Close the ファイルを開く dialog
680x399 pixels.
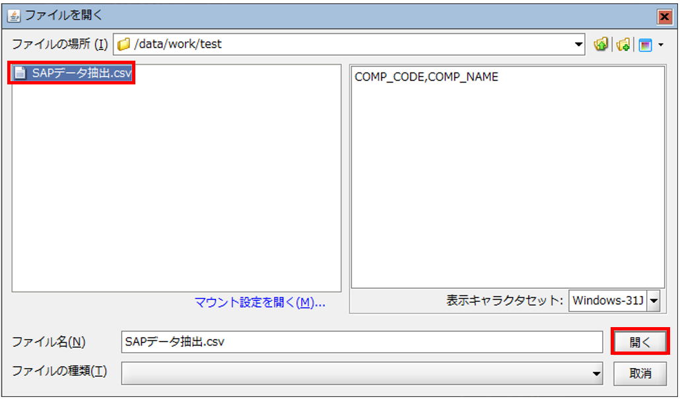pyautogui.click(x=665, y=16)
